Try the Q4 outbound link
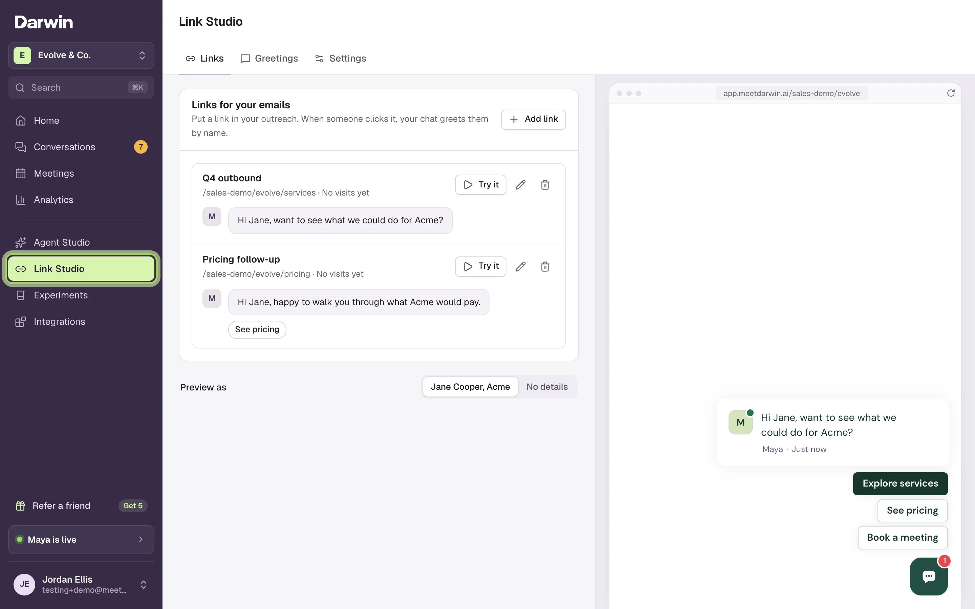Screen dimensions: 975x609 (481, 185)
